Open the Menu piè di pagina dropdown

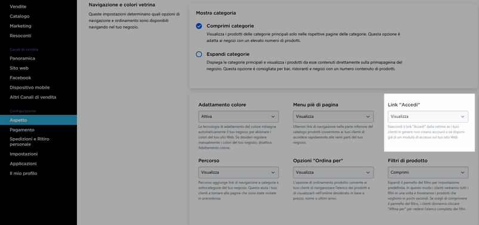point(333,117)
